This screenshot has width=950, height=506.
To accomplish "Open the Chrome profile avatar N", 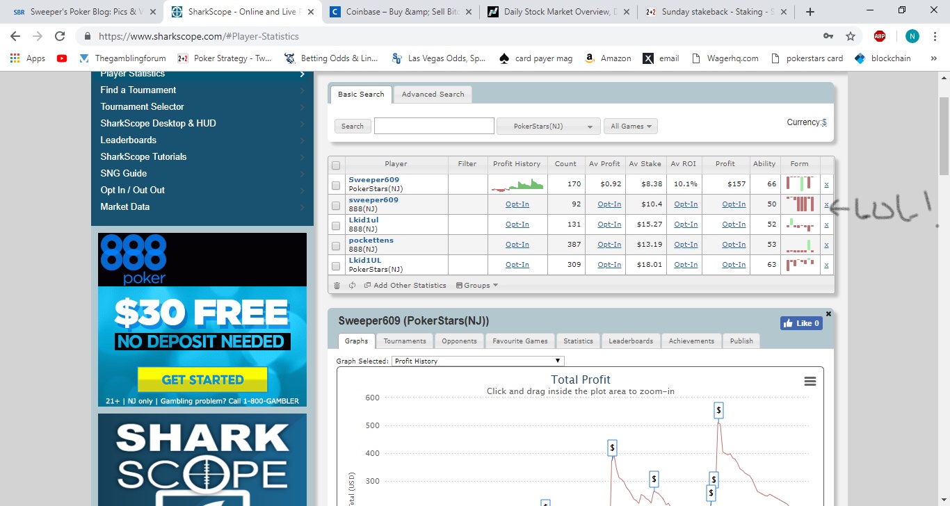I will coord(912,36).
